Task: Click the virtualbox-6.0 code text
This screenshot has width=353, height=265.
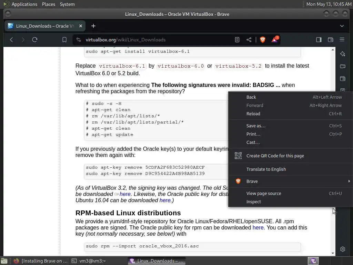Action: point(181,66)
